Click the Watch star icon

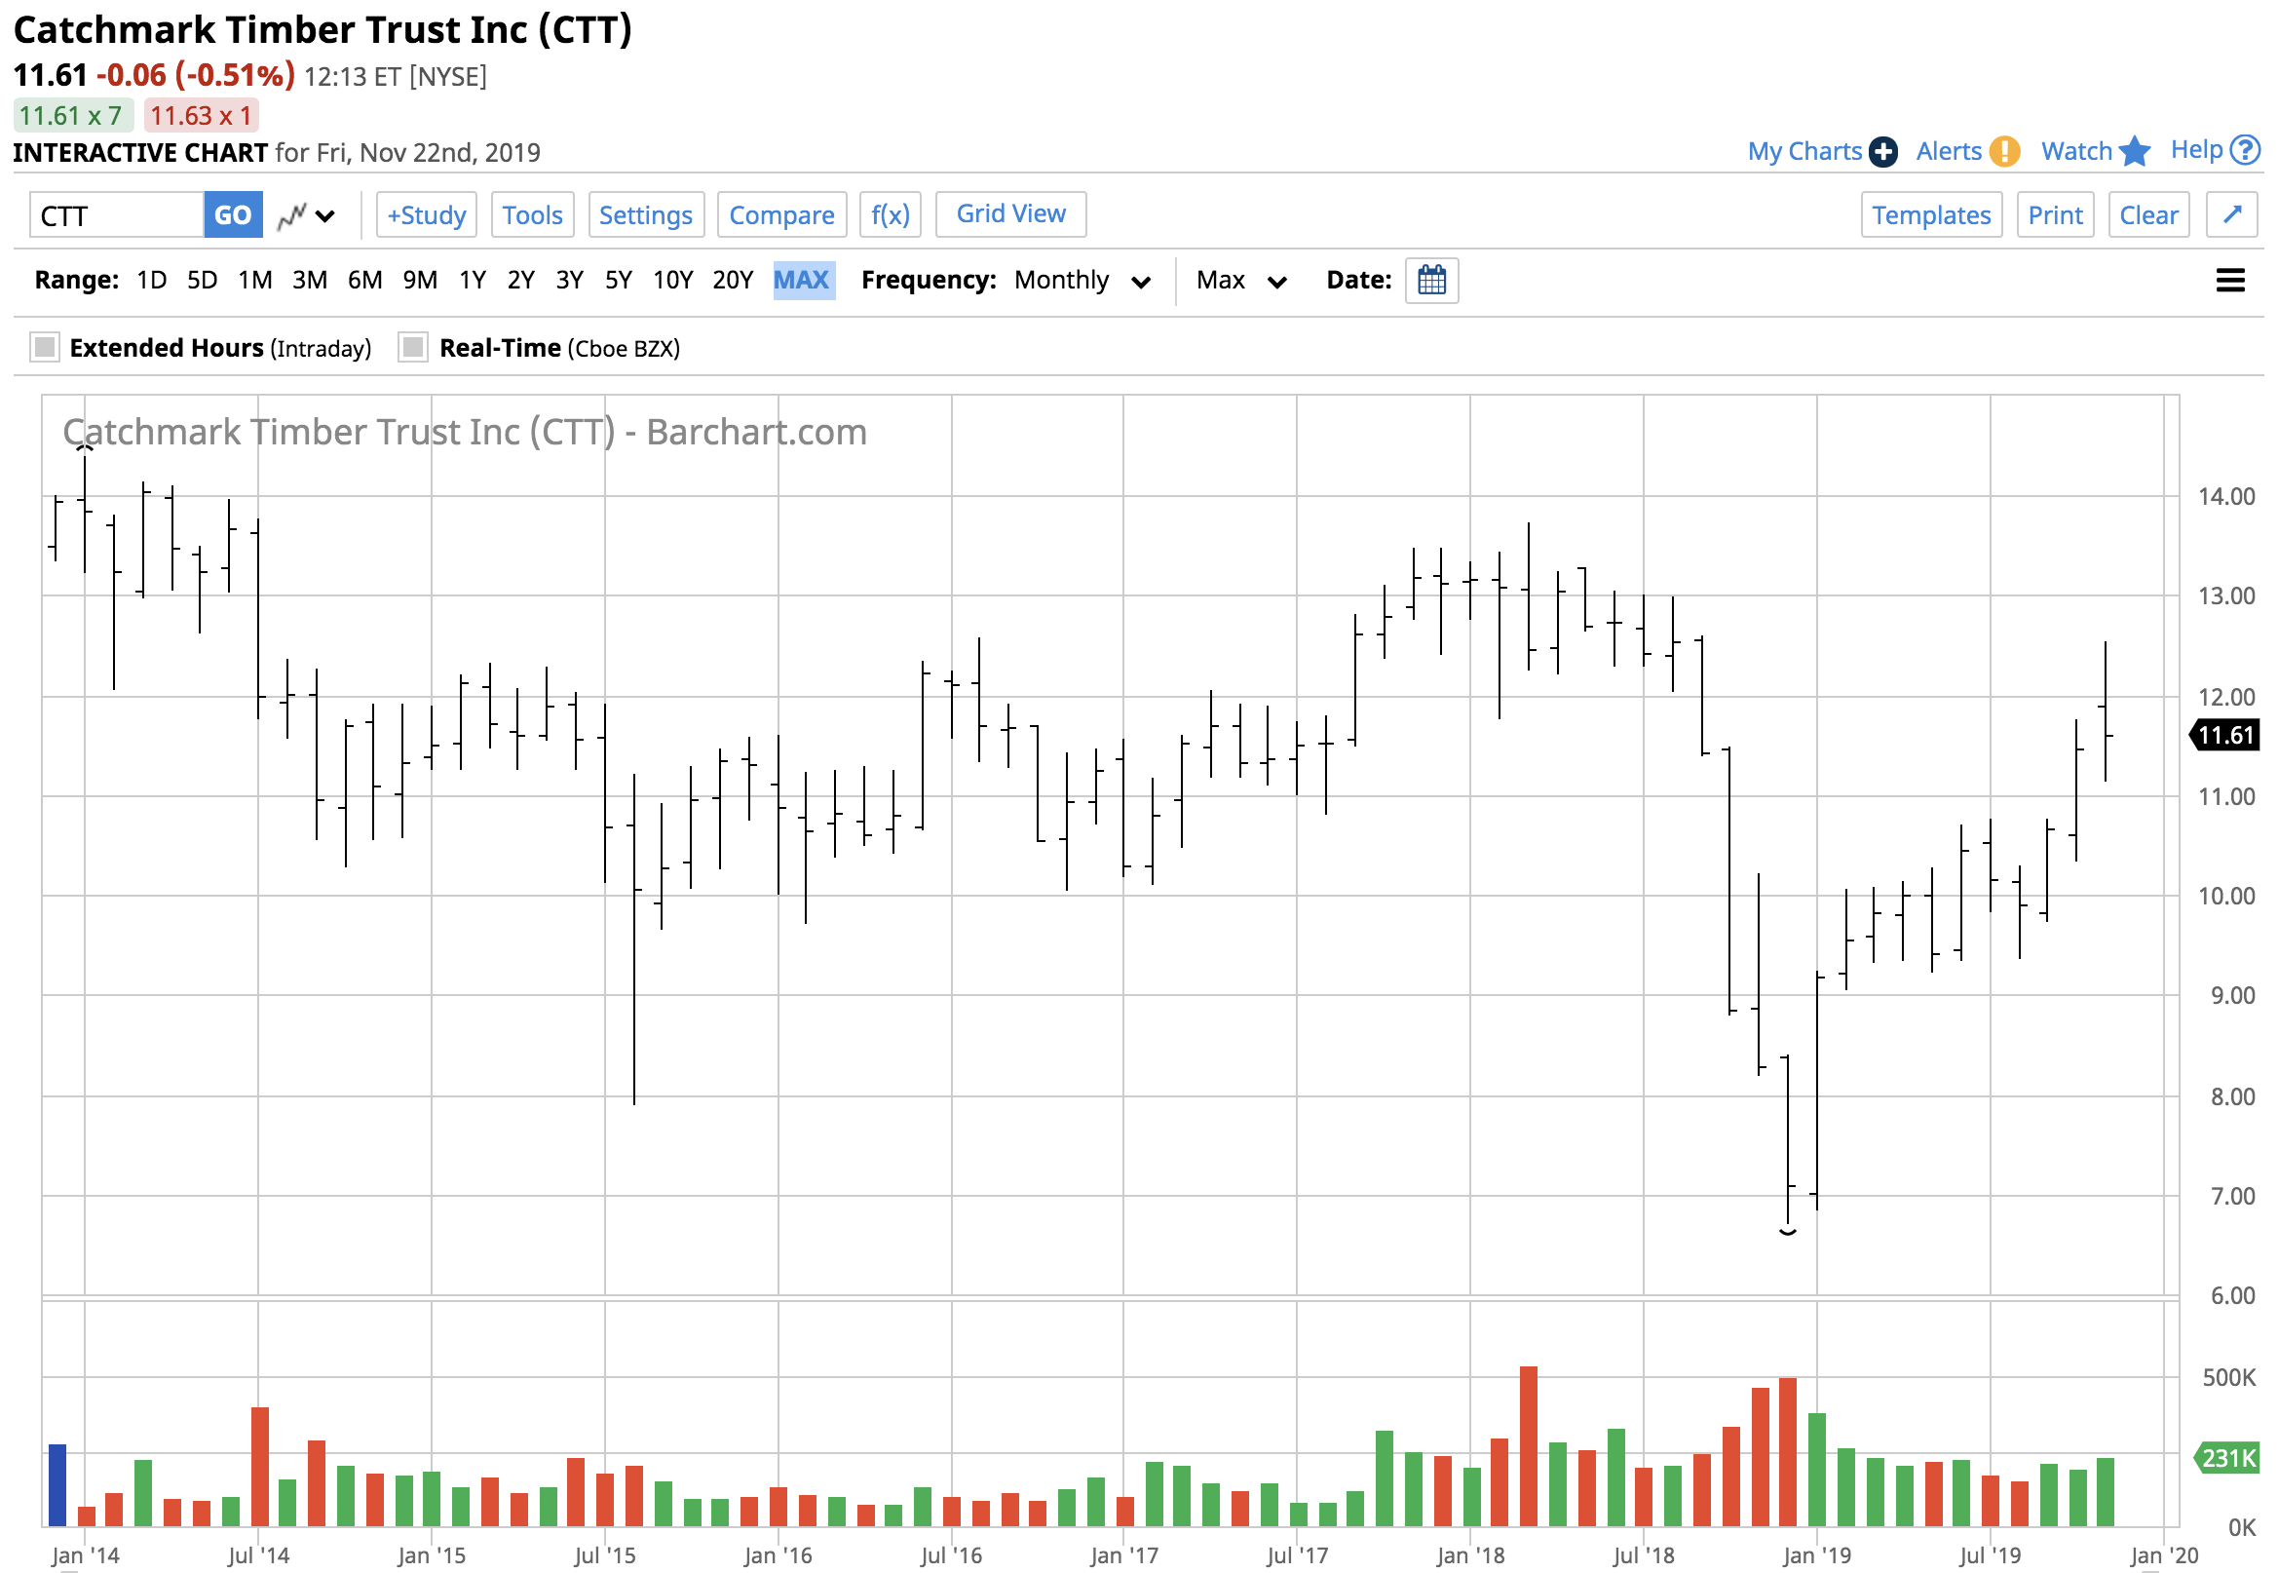(x=2134, y=151)
